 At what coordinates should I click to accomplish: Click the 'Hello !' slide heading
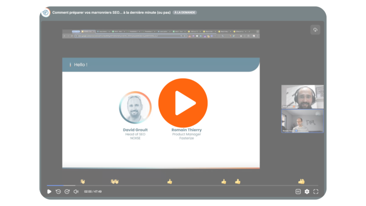(81, 65)
